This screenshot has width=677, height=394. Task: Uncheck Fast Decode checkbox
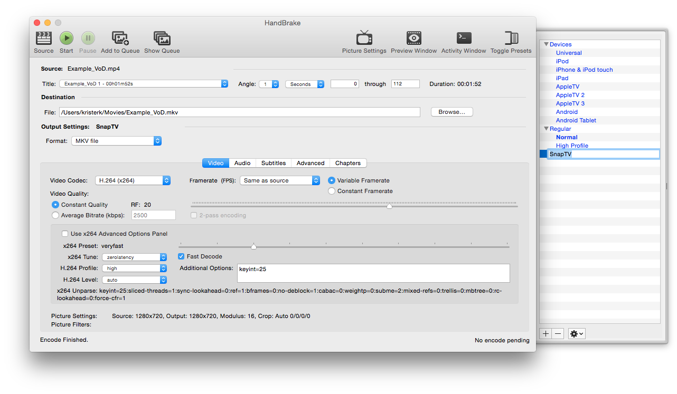pyautogui.click(x=181, y=256)
